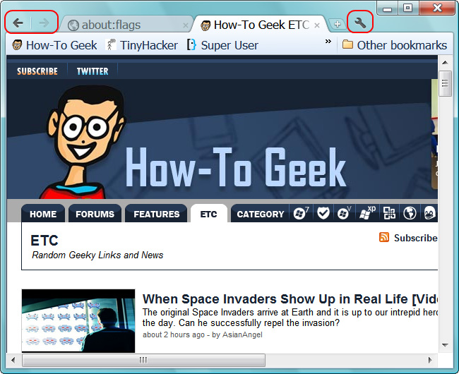This screenshot has width=459, height=374.
Task: Click the Subscribe link beside RSS icon
Action: click(x=416, y=238)
